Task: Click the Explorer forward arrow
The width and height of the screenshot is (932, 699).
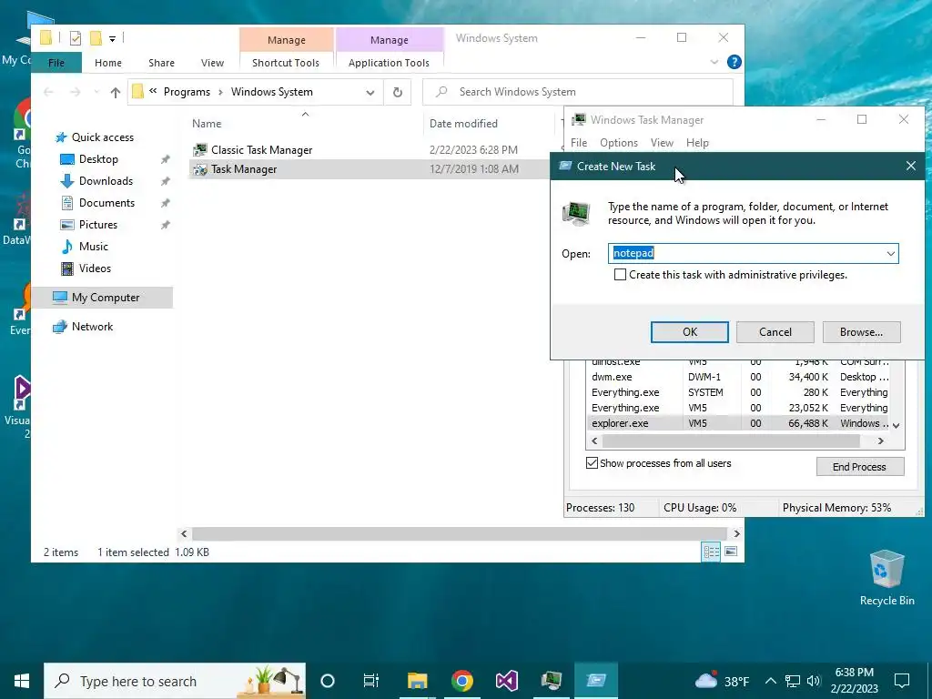Action: tap(75, 92)
